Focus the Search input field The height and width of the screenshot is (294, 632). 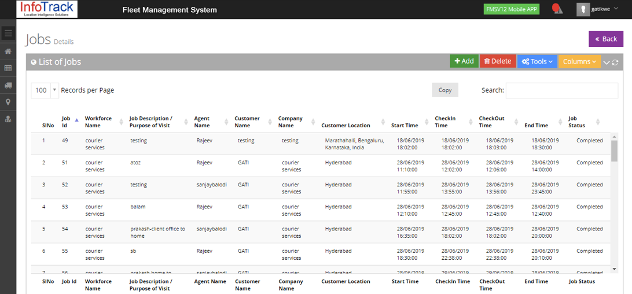coord(562,90)
